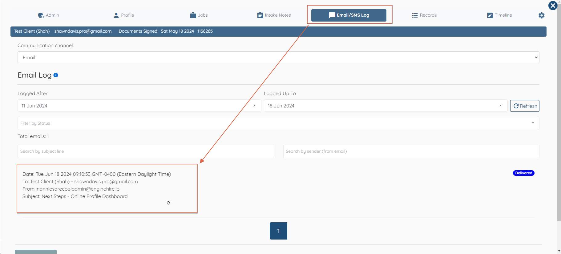The width and height of the screenshot is (561, 254).
Task: Clear the Logged Up To date
Action: pyautogui.click(x=501, y=106)
